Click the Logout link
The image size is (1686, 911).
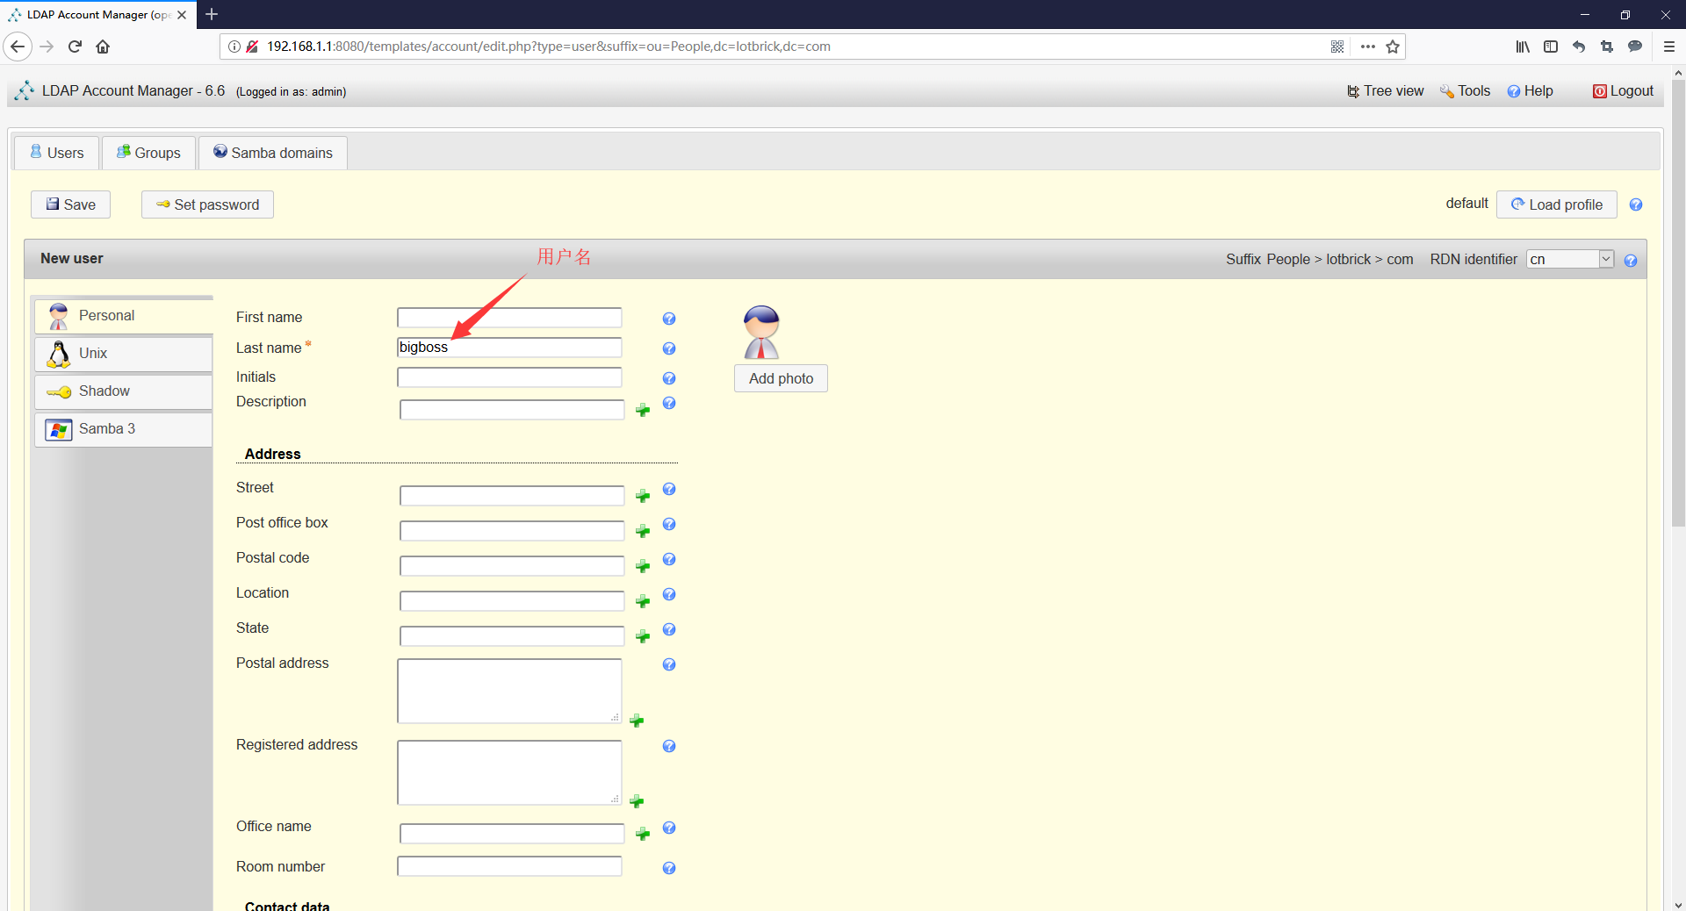1624,91
